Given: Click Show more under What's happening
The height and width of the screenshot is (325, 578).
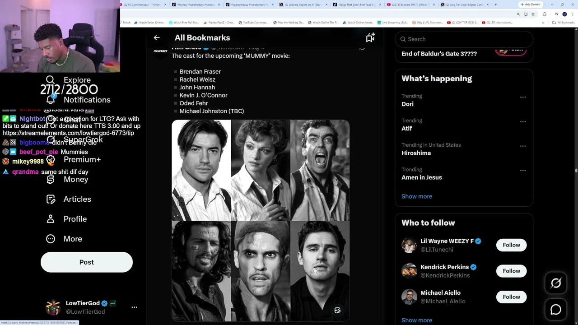Looking at the screenshot, I should click(x=417, y=196).
